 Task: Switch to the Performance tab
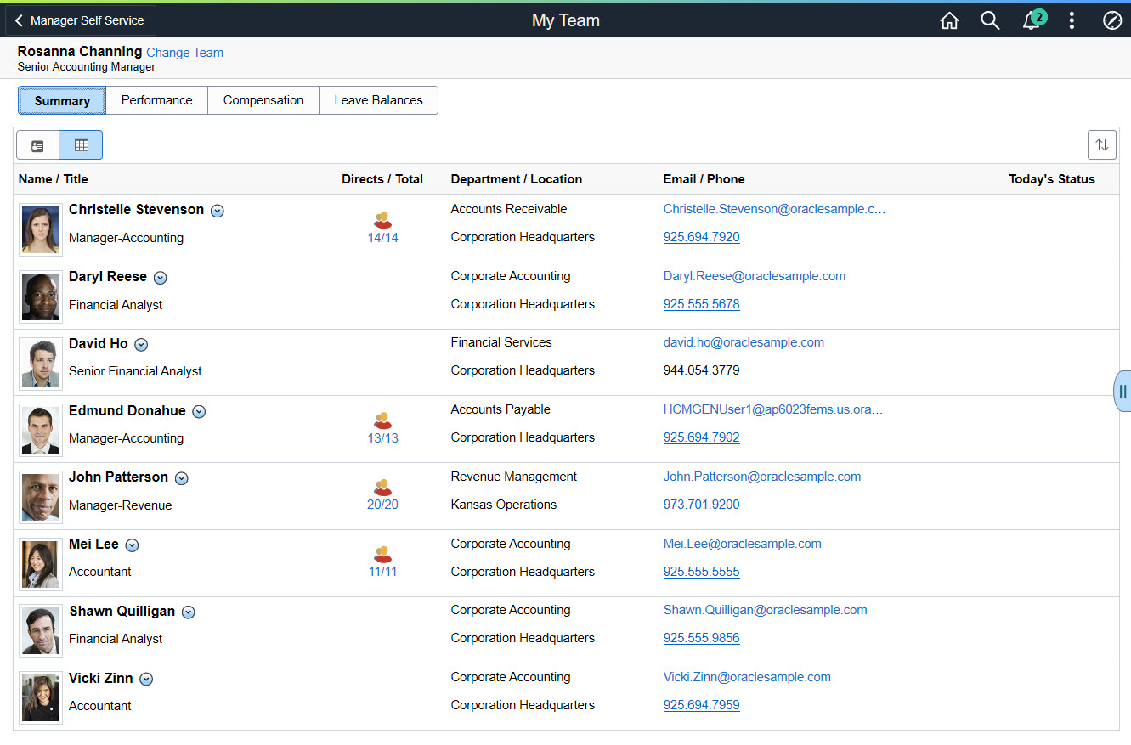(x=156, y=100)
